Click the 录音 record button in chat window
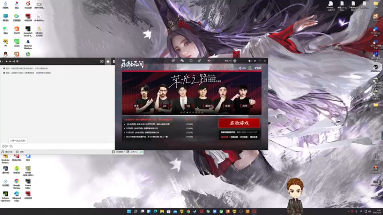 point(20,152)
